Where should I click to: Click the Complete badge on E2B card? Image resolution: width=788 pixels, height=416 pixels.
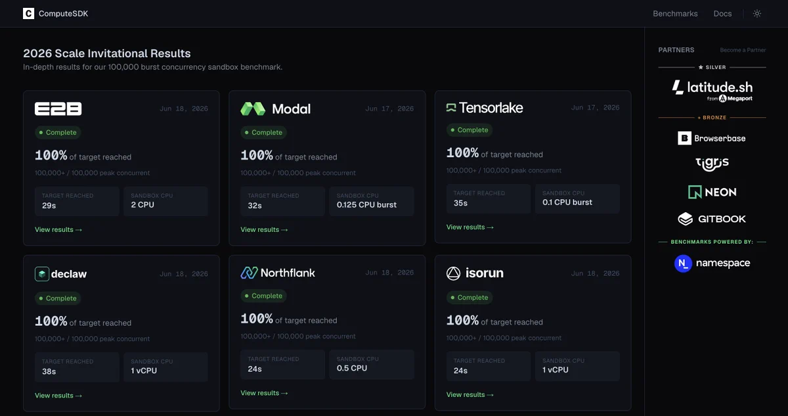point(58,133)
